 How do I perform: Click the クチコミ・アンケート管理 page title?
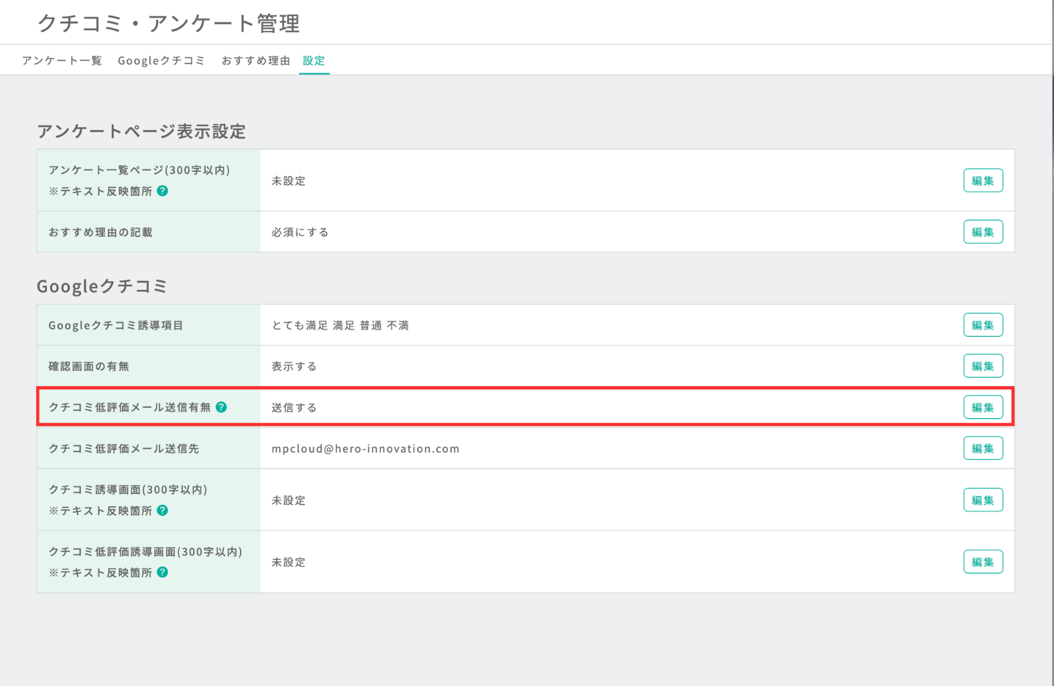pyautogui.click(x=169, y=23)
